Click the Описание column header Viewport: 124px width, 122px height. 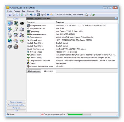[x=86, y=22]
